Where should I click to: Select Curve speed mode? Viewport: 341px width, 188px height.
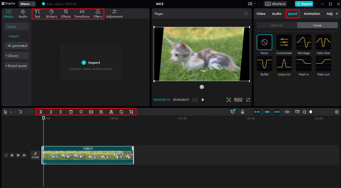(x=317, y=25)
